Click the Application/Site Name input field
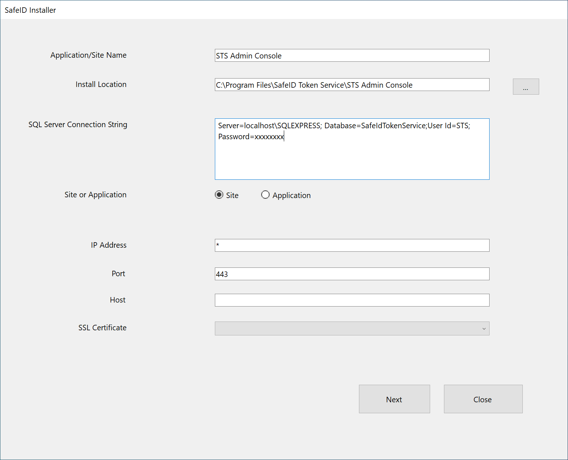This screenshot has width=568, height=460. [x=352, y=56]
